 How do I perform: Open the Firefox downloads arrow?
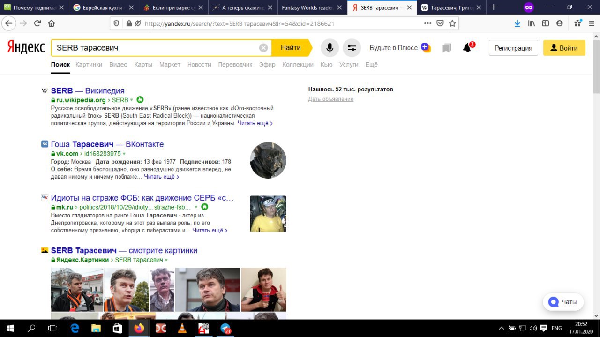pyautogui.click(x=517, y=23)
